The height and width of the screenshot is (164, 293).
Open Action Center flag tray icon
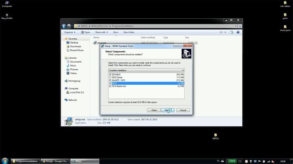click(260, 161)
